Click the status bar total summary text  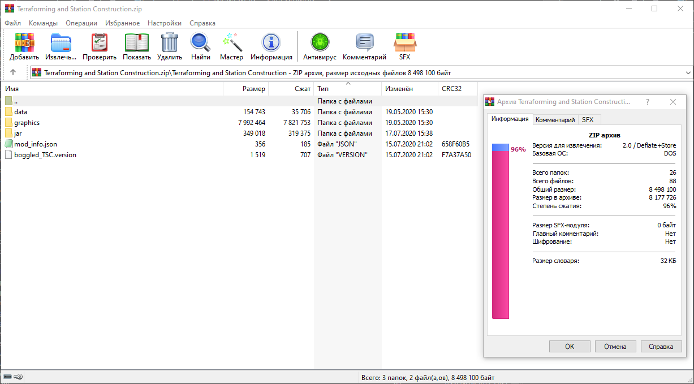428,377
